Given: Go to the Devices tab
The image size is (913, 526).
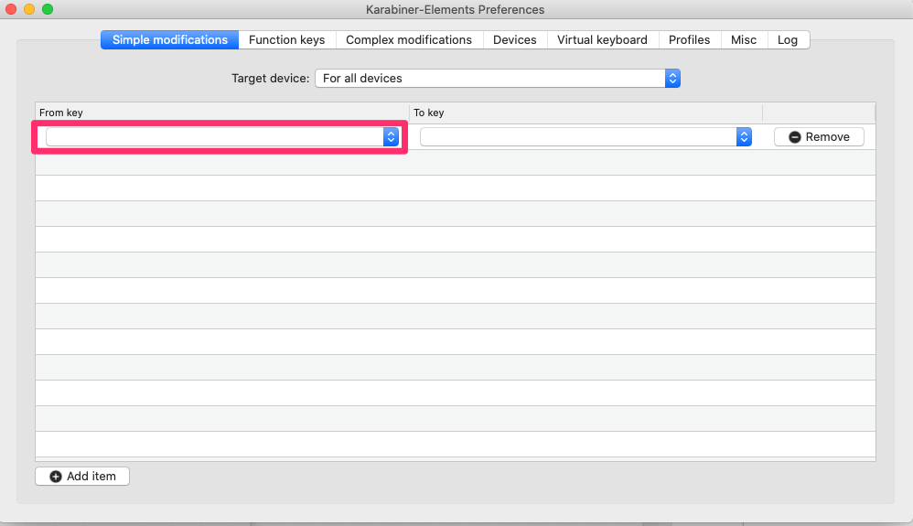Looking at the screenshot, I should click(515, 39).
